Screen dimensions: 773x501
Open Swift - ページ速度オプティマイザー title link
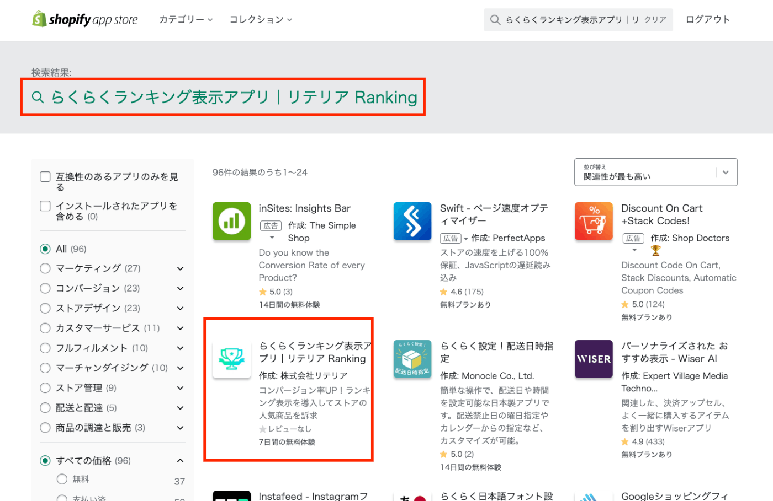(494, 214)
